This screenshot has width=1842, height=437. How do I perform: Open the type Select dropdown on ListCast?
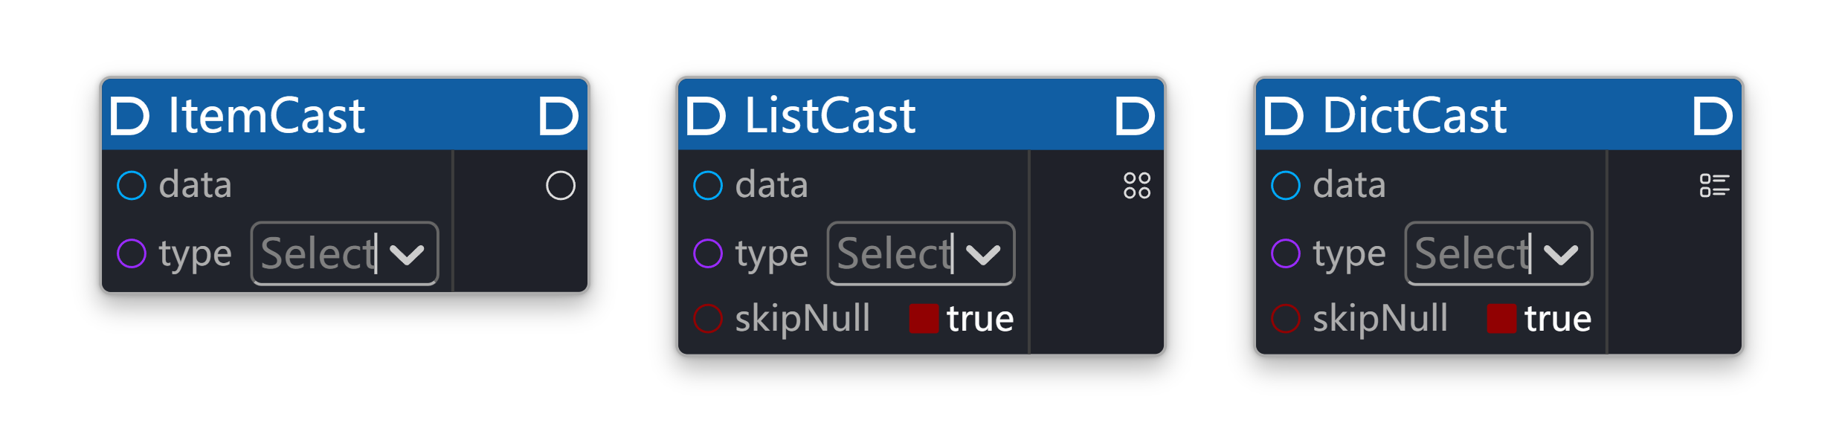click(921, 253)
